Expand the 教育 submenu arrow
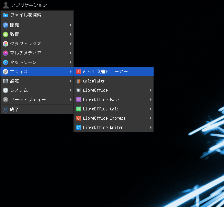Viewport: 224px width, 207px height. (71, 34)
